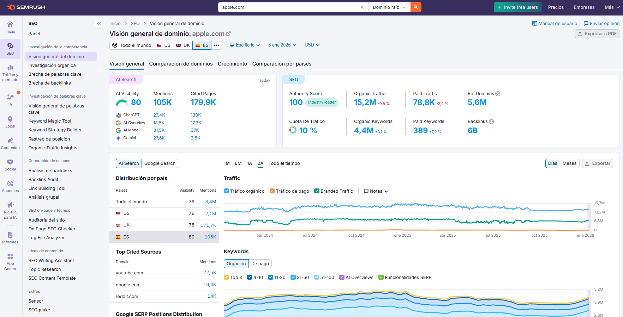Click the Local sidebar icon
Image resolution: width=623 pixels, height=317 pixels.
10,122
